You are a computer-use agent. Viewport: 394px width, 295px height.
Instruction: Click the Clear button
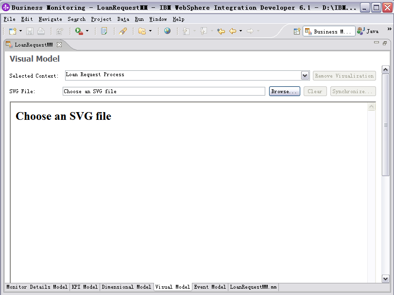315,91
